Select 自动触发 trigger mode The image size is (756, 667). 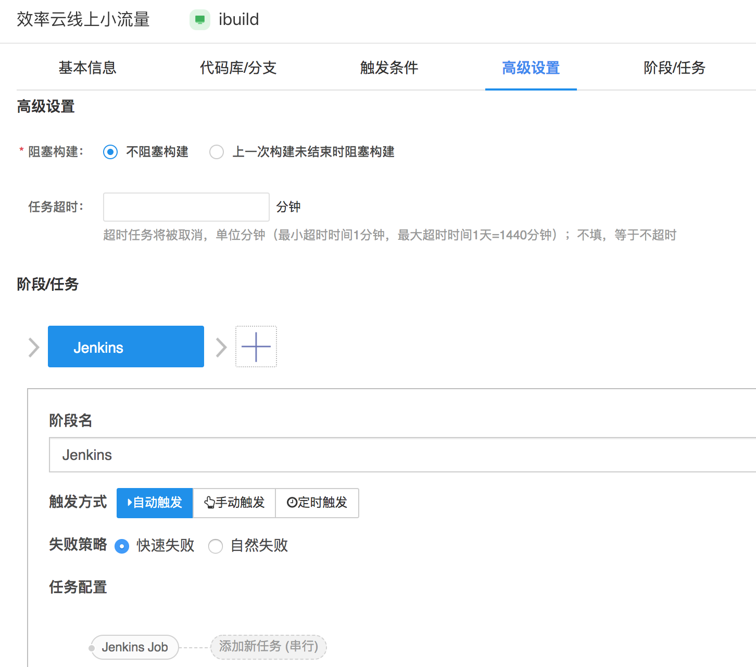coord(155,503)
